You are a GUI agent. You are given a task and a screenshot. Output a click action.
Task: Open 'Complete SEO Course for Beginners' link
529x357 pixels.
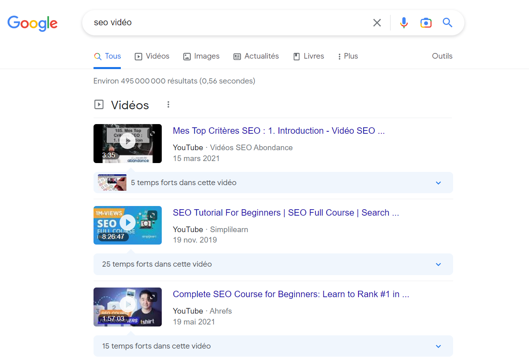(291, 294)
